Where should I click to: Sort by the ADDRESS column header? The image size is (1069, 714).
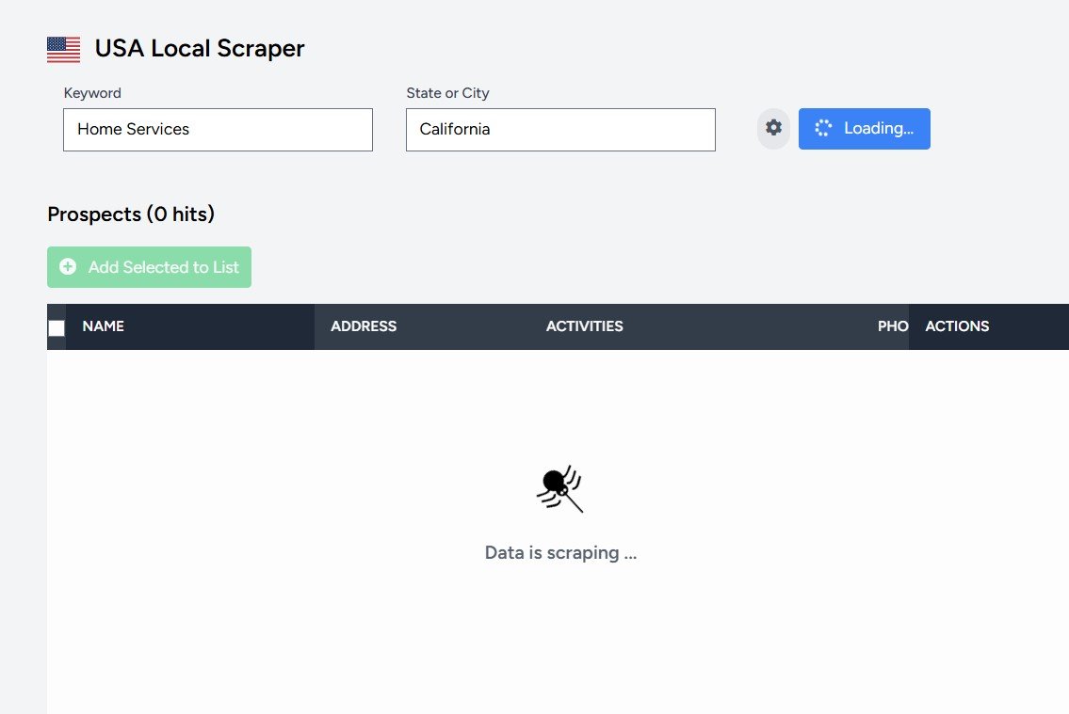pyautogui.click(x=364, y=326)
